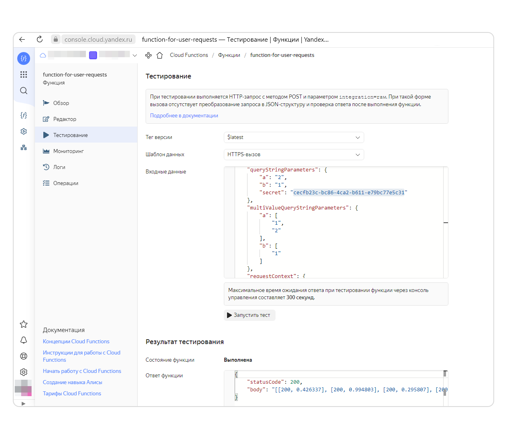The width and height of the screenshot is (507, 439).
Task: Go to the home icon in breadcrumbs
Action: click(160, 55)
